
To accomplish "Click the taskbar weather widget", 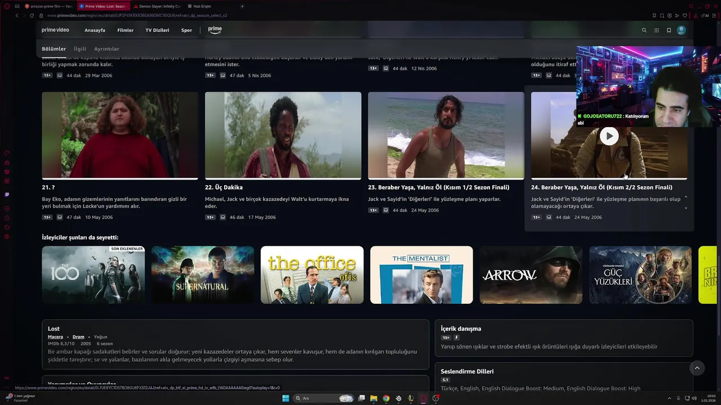I will (20, 398).
